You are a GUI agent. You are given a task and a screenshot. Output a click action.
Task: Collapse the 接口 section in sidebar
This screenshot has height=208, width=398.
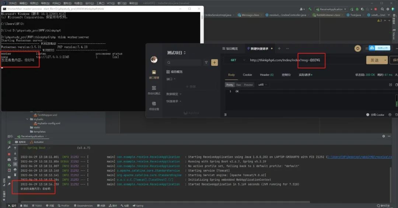[x=171, y=79]
